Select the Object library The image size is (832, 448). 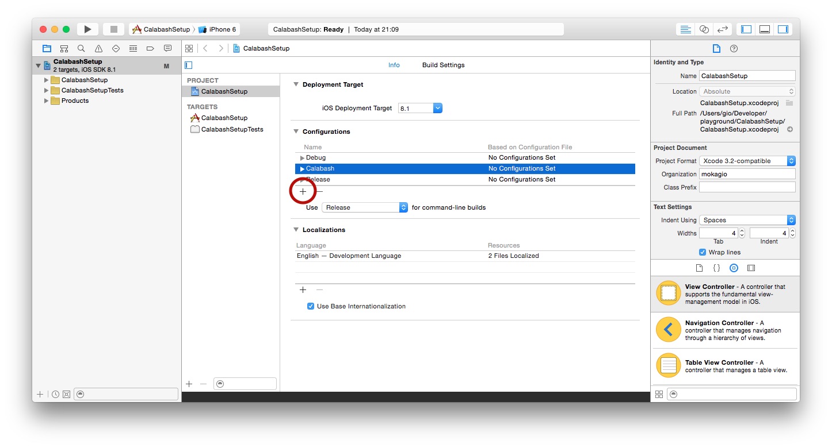point(734,268)
